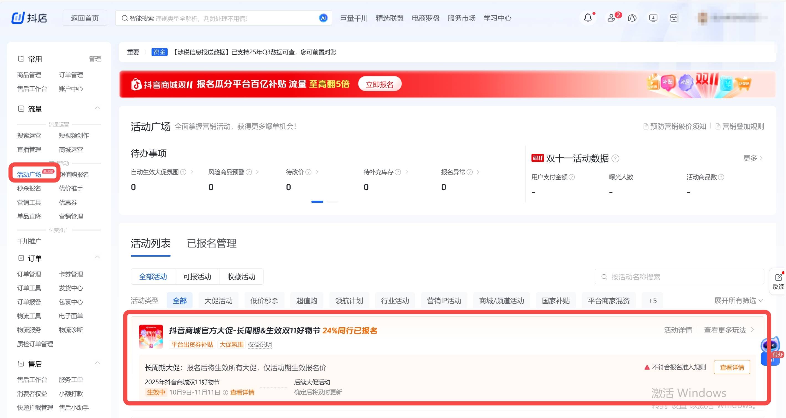Collapse the 流量 sidebar section
Screen dimensions: 786x418
pyautogui.click(x=97, y=108)
